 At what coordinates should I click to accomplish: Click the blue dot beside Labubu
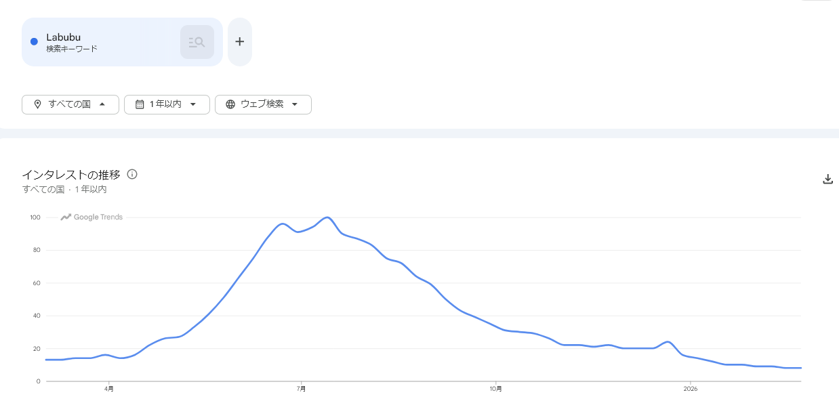coord(34,42)
